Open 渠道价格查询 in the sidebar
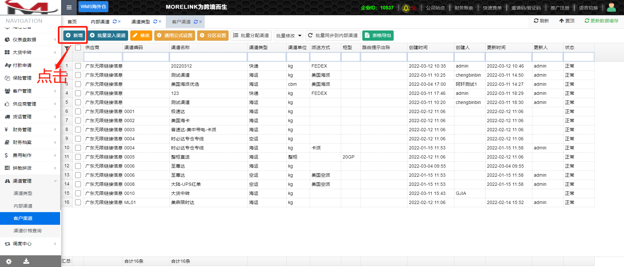Screen dimensions: 624x267 (x=28, y=231)
